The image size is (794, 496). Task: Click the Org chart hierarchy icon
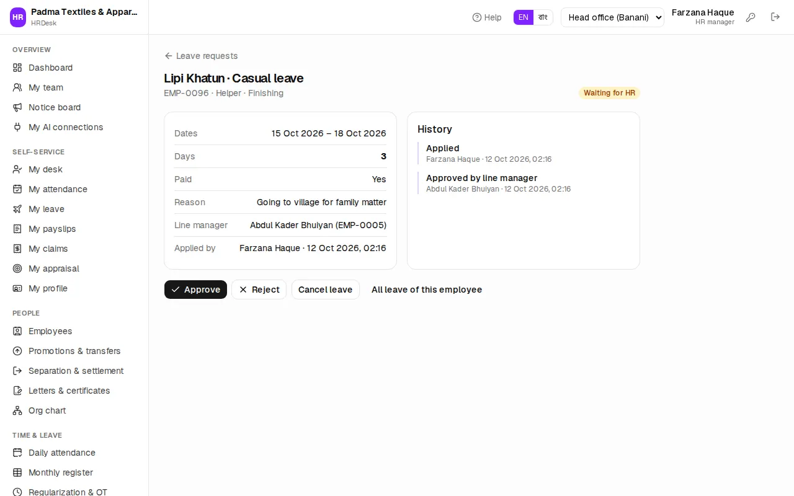tap(17, 410)
